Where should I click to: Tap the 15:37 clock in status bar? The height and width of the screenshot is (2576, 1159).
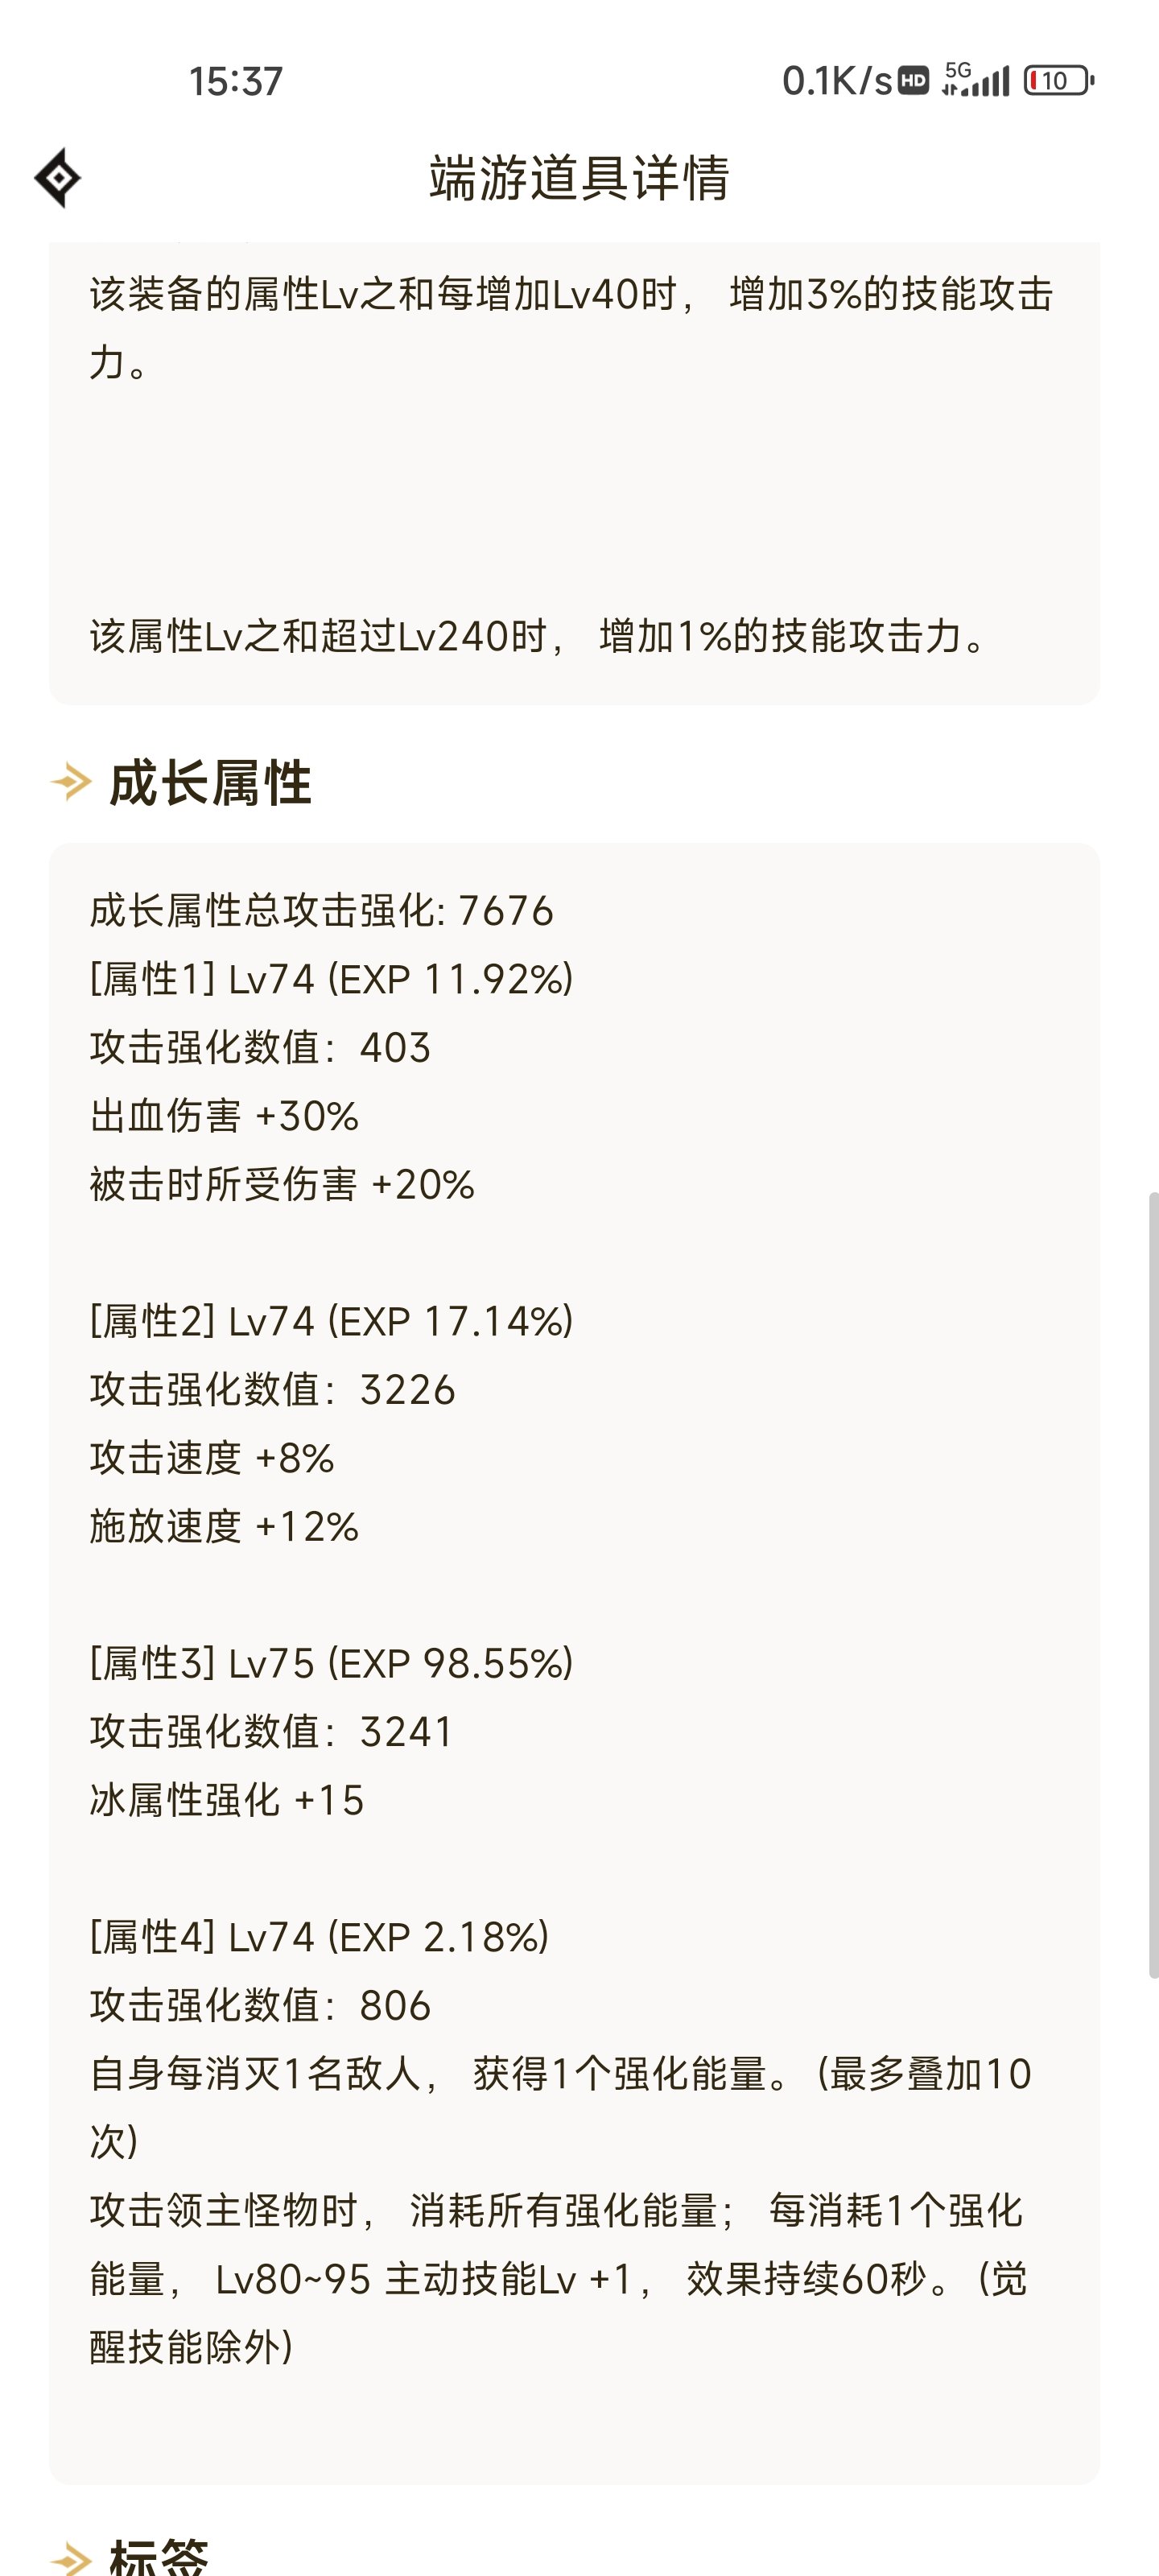pos(236,81)
